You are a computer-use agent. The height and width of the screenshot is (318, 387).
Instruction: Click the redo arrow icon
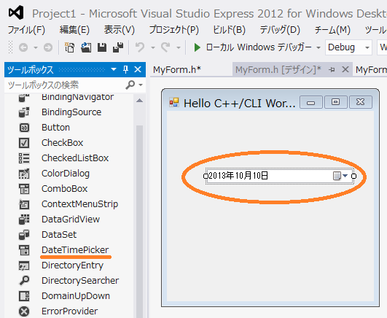click(165, 47)
